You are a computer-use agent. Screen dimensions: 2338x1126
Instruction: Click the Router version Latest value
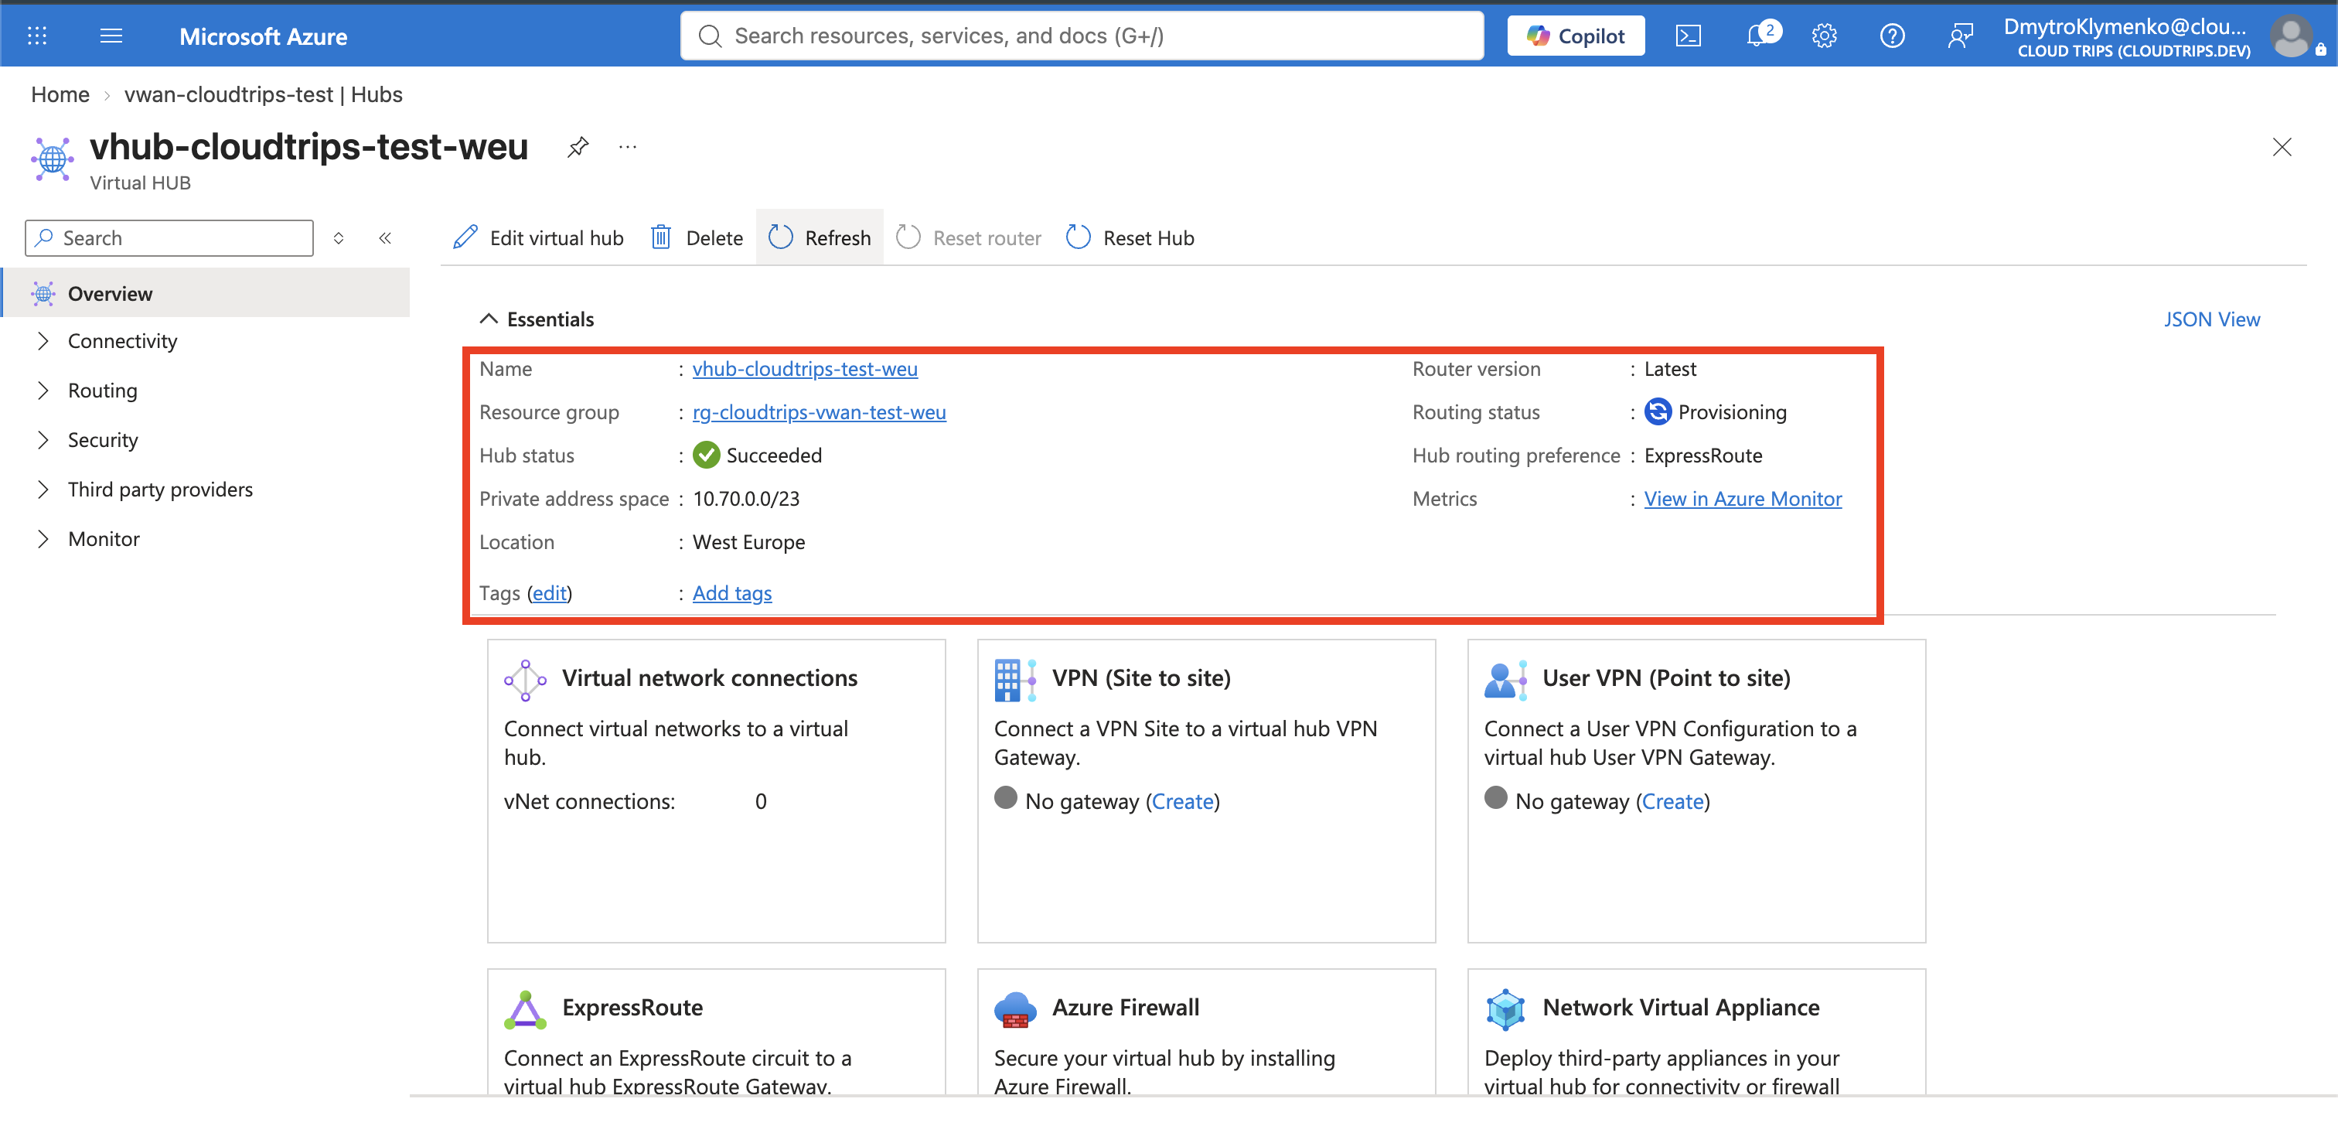point(1670,369)
